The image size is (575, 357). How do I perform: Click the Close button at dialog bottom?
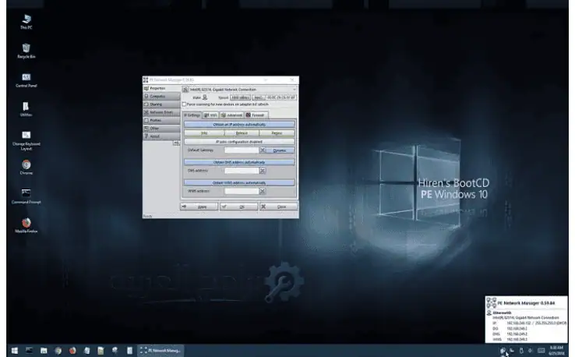(278, 207)
